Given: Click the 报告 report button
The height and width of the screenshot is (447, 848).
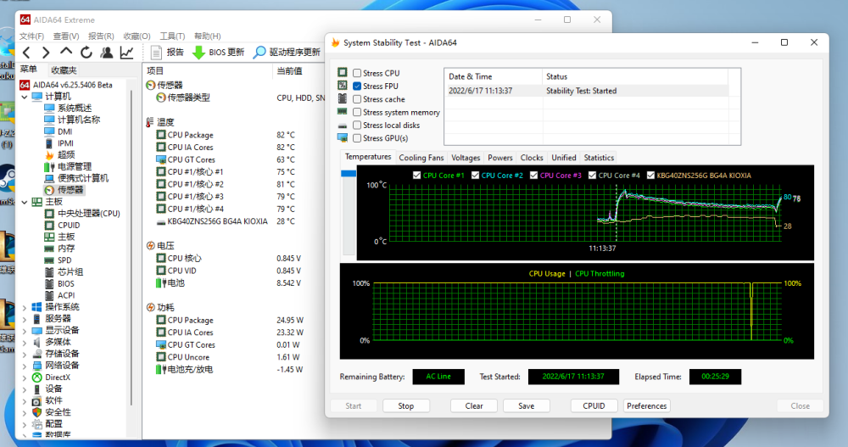Looking at the screenshot, I should [x=167, y=53].
